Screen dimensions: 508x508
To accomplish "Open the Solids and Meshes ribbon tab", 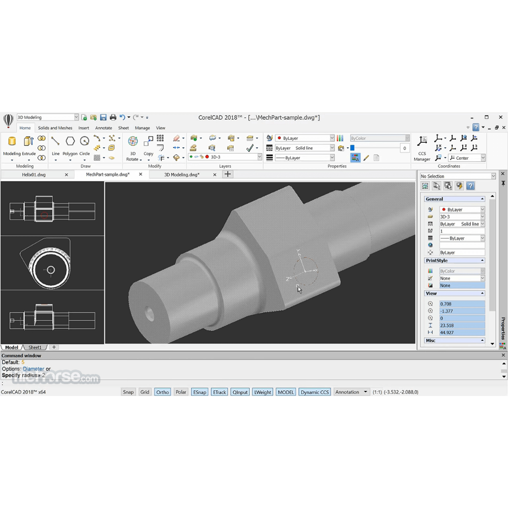I will 55,128.
